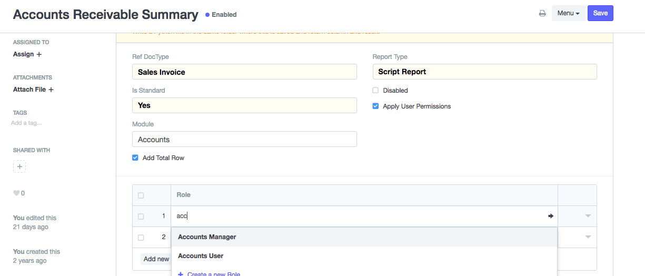The width and height of the screenshot is (645, 276).
Task: Expand row 2 dropdown arrow in Role table
Action: click(588, 237)
